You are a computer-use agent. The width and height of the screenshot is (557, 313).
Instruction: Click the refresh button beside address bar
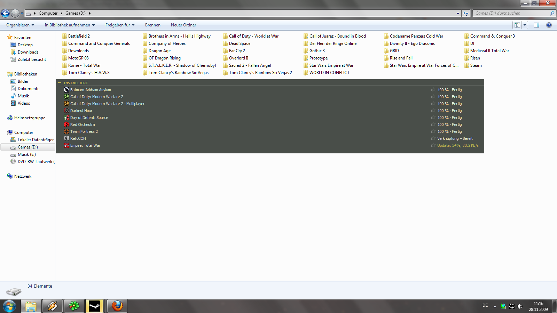466,13
